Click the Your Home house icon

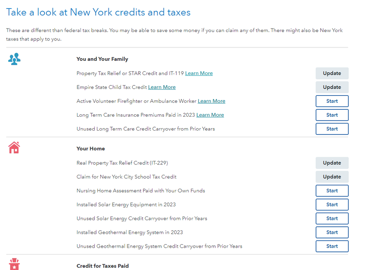point(14,148)
